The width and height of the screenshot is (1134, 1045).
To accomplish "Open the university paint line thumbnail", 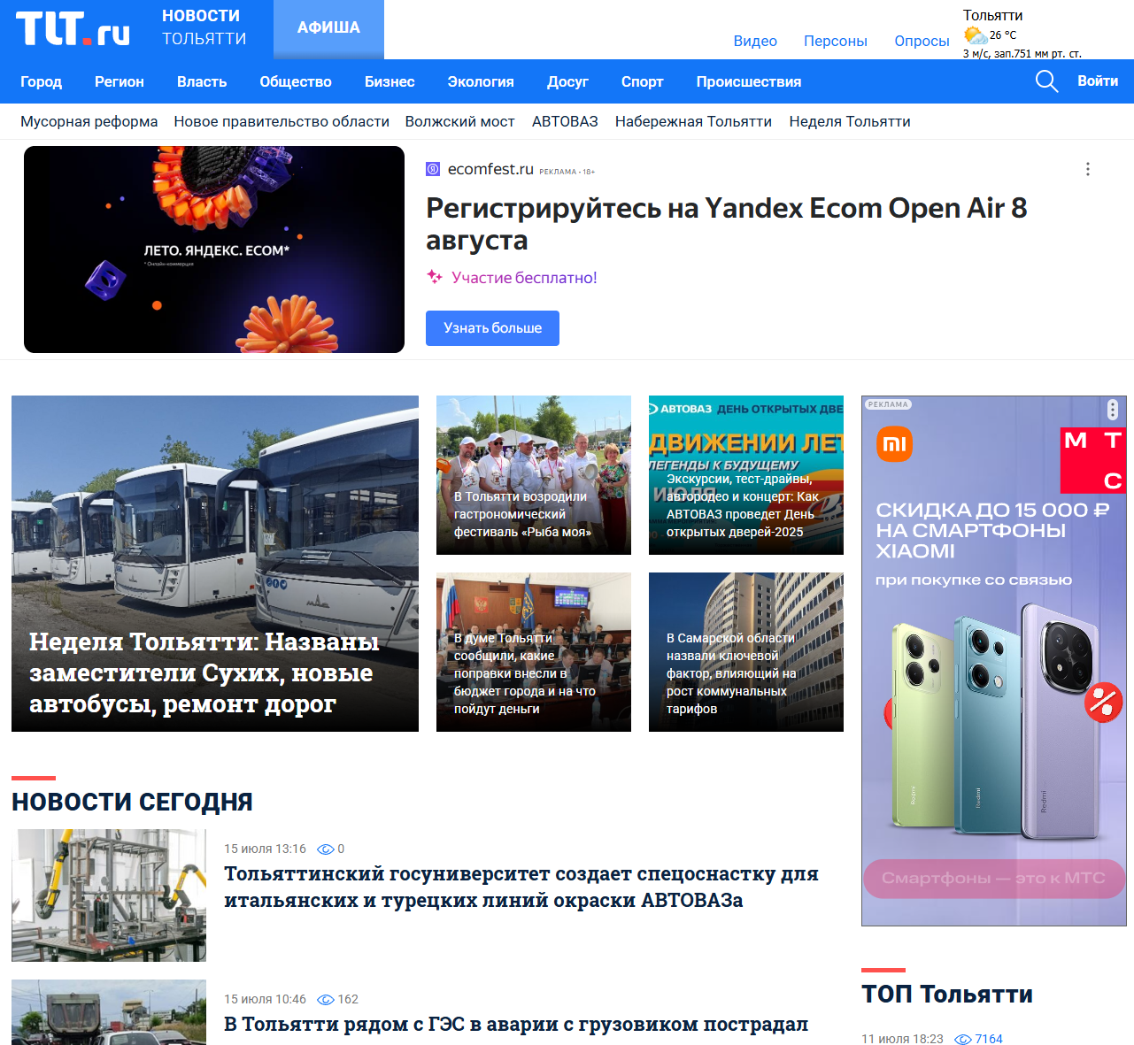I will 109,895.
